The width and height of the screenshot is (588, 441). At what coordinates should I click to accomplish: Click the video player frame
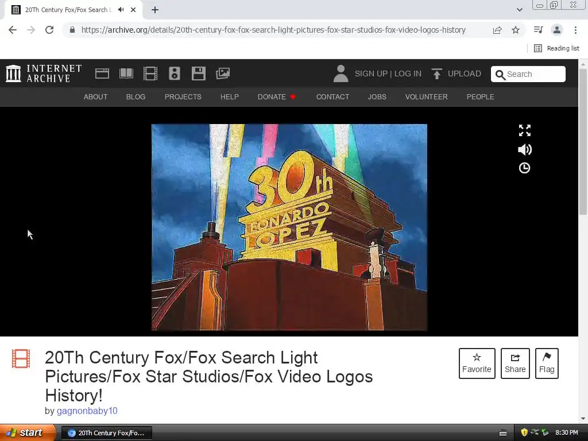click(289, 227)
